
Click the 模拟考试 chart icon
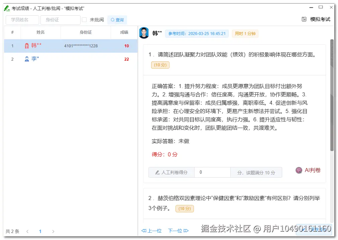coord(304,19)
